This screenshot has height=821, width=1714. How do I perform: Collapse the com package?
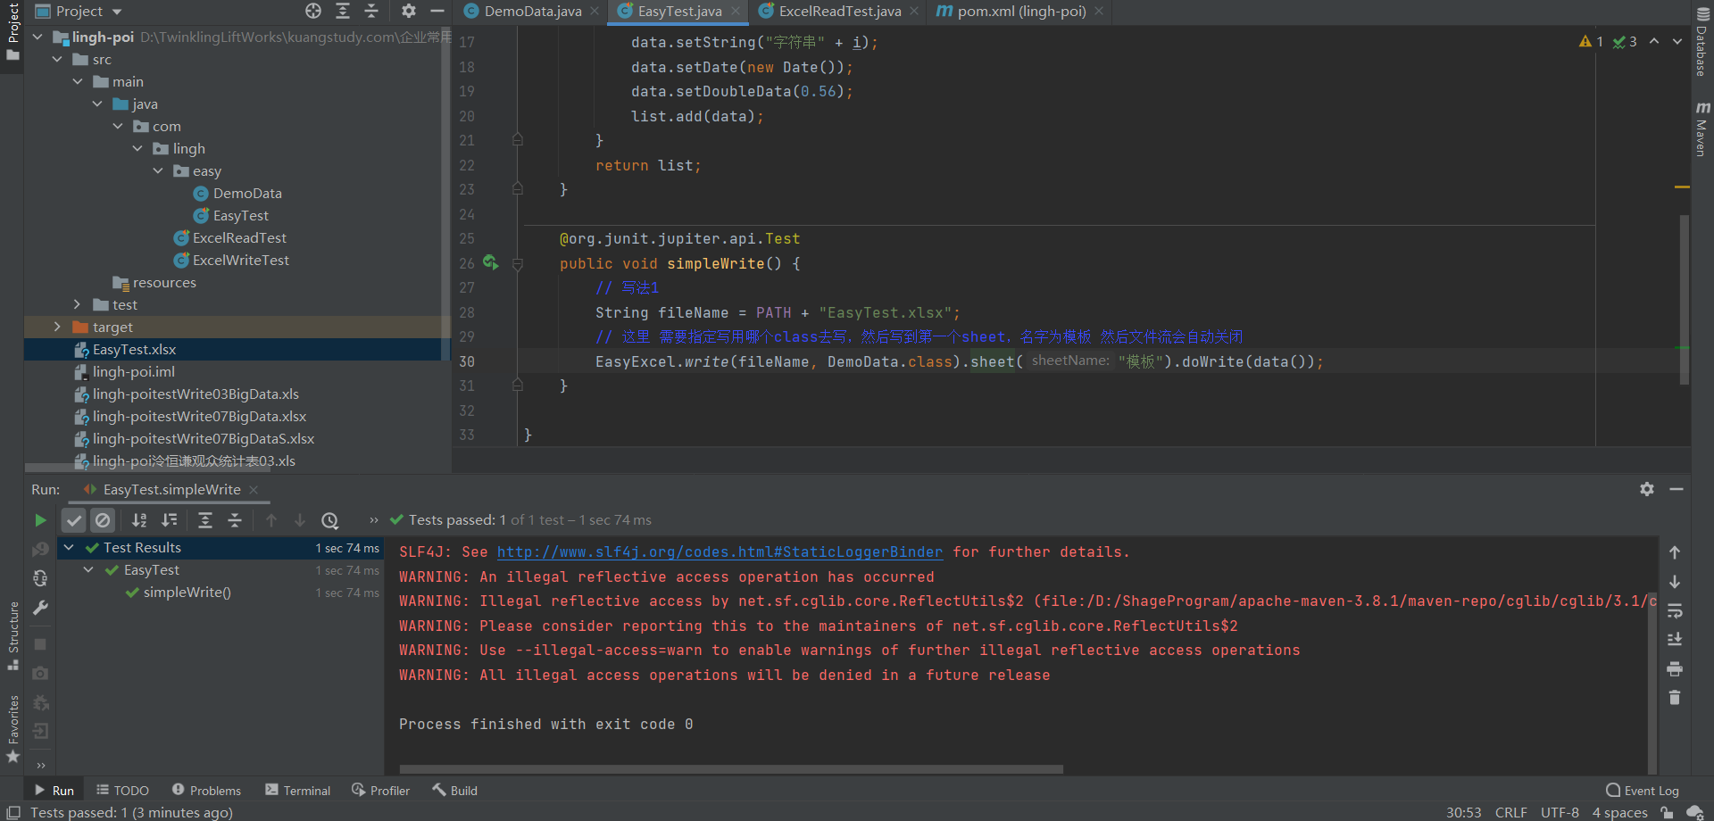[x=118, y=126]
